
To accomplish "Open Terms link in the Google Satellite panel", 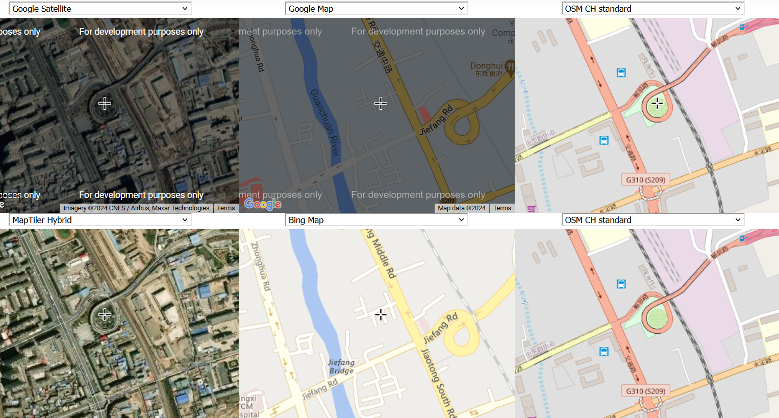I will coord(226,208).
